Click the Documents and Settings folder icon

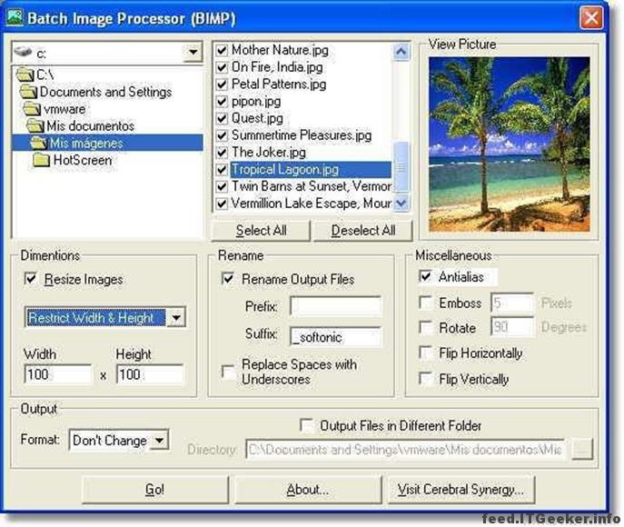click(29, 92)
